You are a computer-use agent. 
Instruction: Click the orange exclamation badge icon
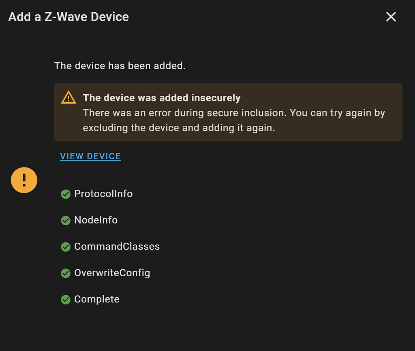point(24,180)
